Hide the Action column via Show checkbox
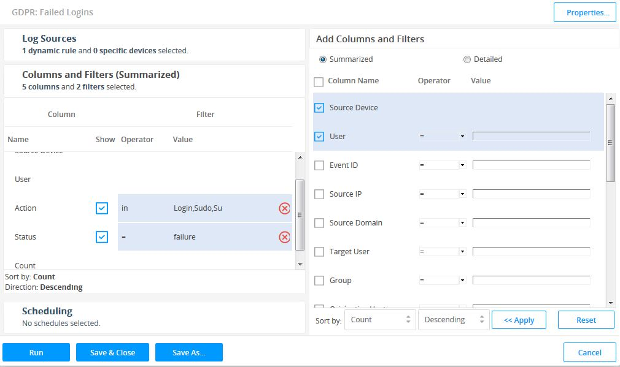 pos(102,208)
